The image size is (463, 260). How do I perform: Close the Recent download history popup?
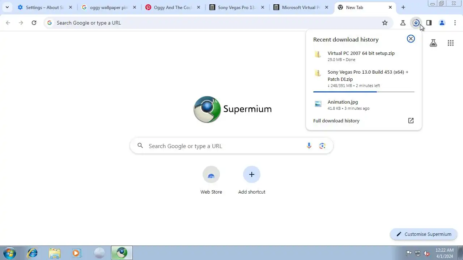411,39
